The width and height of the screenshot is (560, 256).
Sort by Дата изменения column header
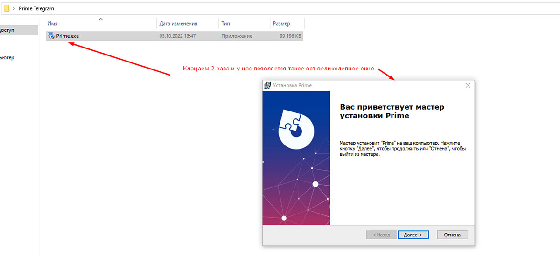point(178,24)
